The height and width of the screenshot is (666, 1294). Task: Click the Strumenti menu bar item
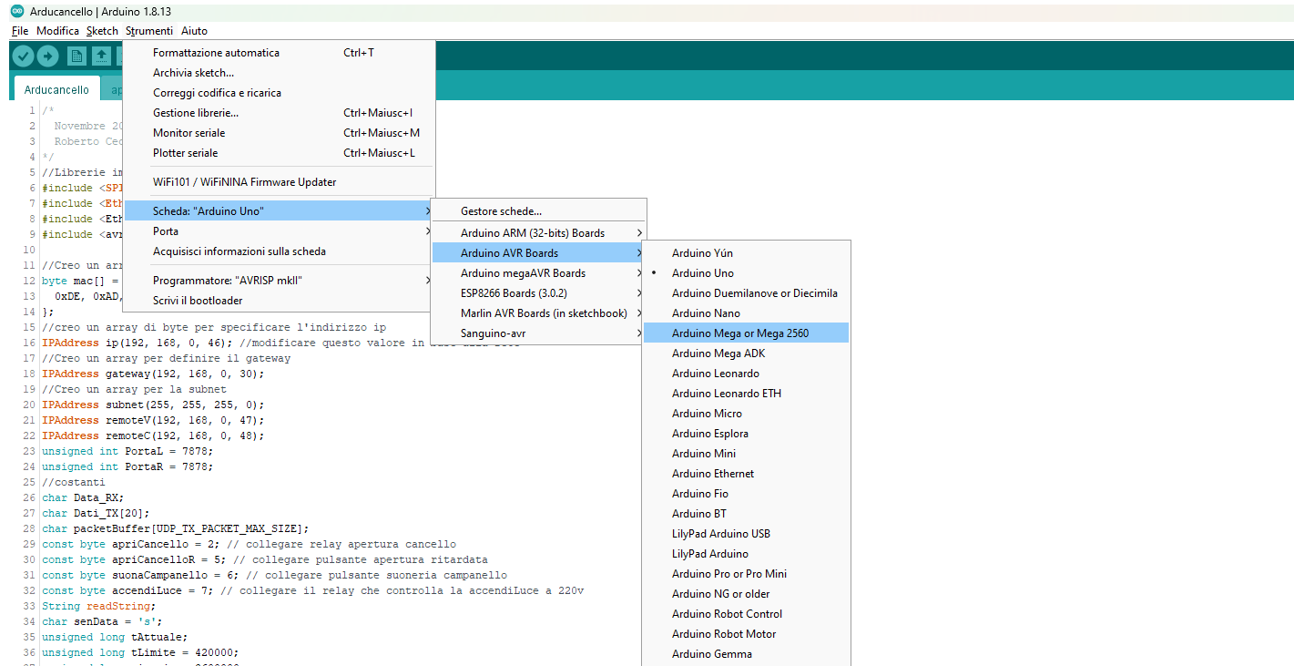(149, 31)
